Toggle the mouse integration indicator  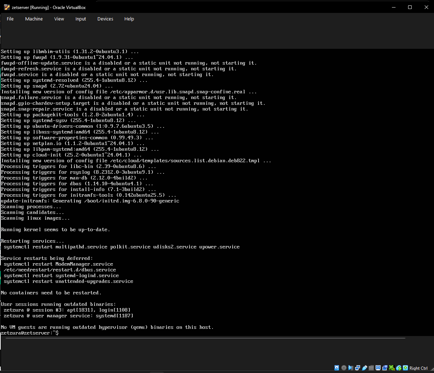pyautogui.click(x=398, y=368)
